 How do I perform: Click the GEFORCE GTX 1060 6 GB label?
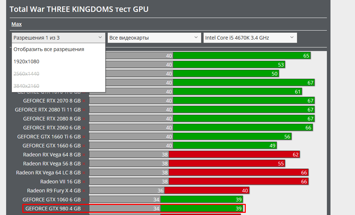(52, 200)
